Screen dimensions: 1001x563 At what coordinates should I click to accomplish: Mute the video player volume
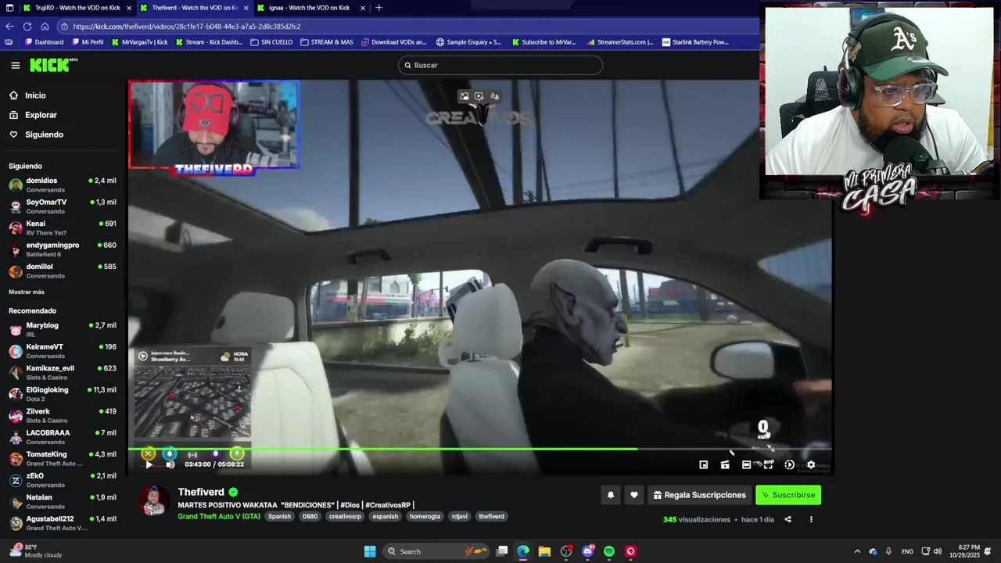pos(170,464)
